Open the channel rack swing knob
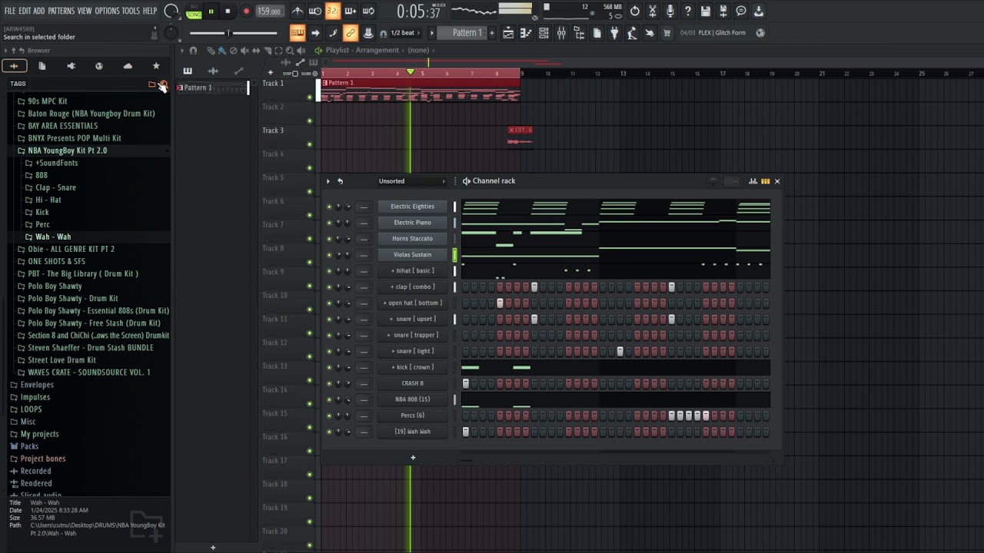The width and height of the screenshot is (984, 553). [x=713, y=181]
